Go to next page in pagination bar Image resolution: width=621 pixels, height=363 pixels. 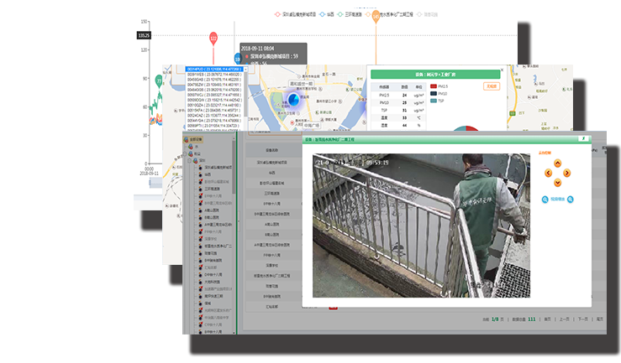click(582, 319)
